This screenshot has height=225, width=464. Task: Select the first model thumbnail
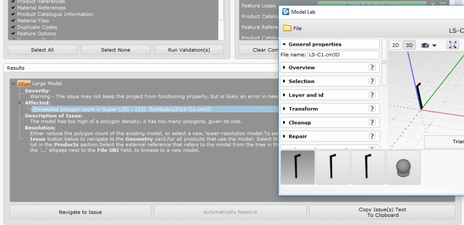tap(298, 167)
